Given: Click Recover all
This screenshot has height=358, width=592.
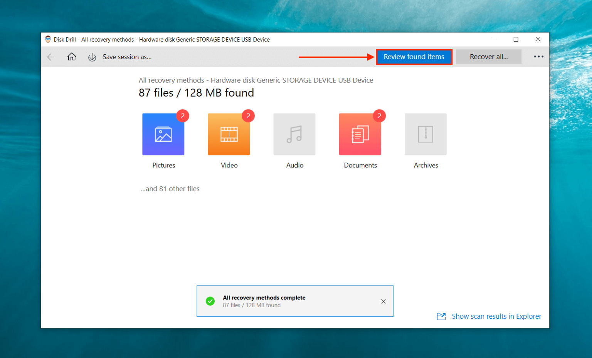Looking at the screenshot, I should (x=489, y=57).
